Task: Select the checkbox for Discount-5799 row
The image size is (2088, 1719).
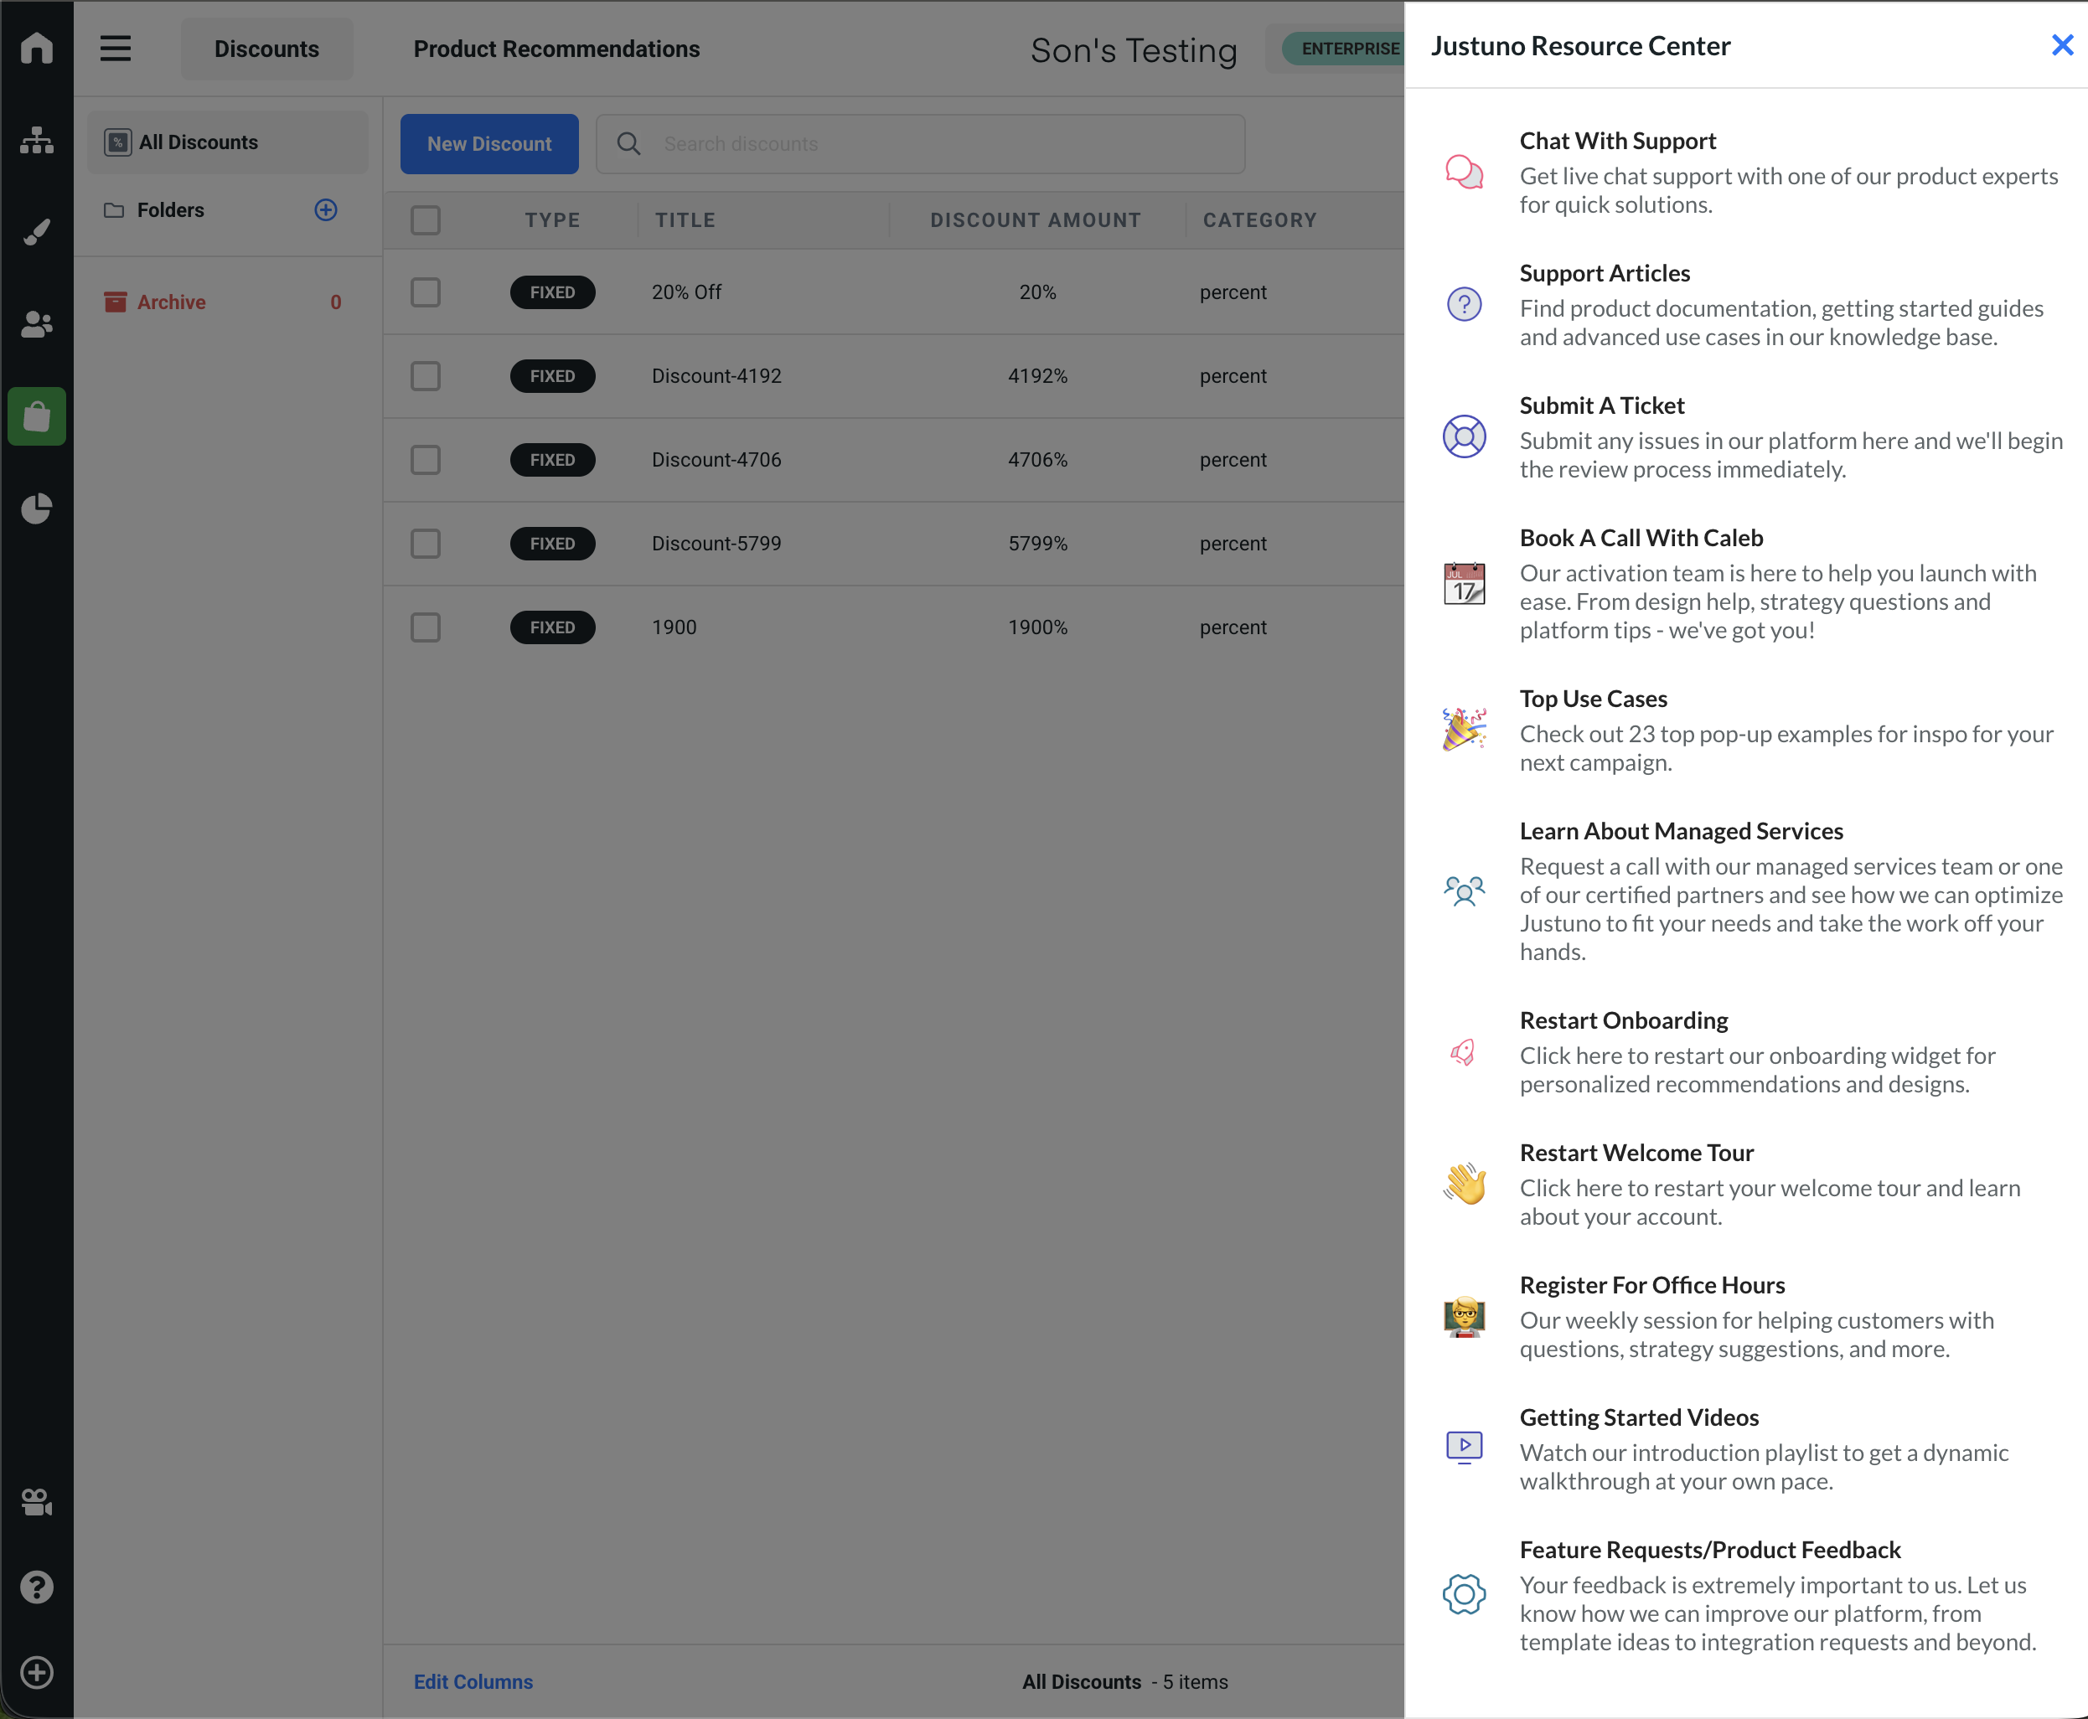Action: (426, 544)
